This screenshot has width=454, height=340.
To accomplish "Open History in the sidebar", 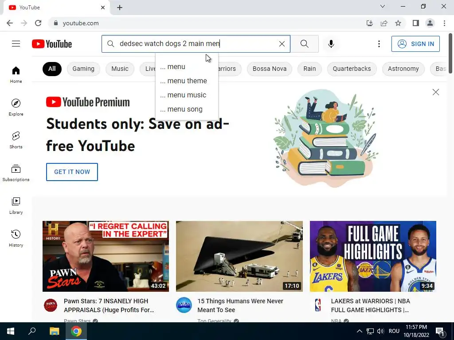I will (16, 238).
